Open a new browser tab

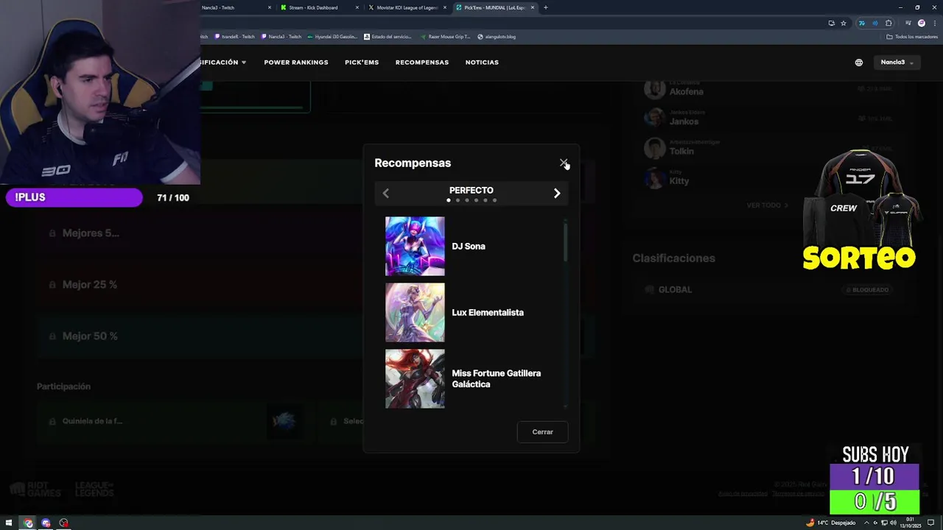(x=545, y=7)
